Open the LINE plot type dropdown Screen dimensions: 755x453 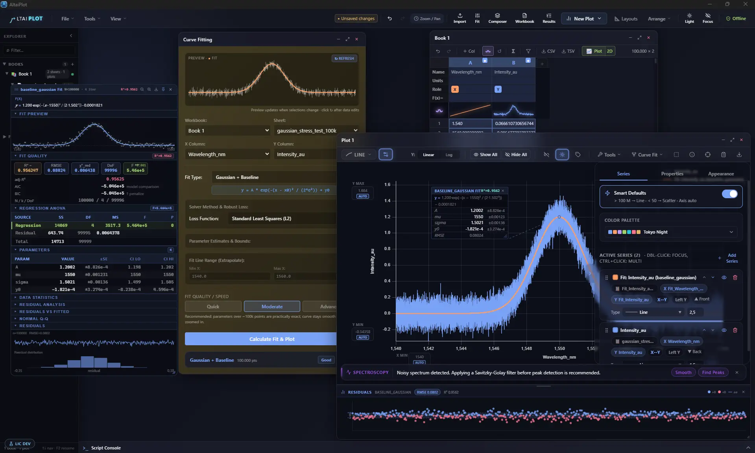pos(358,155)
